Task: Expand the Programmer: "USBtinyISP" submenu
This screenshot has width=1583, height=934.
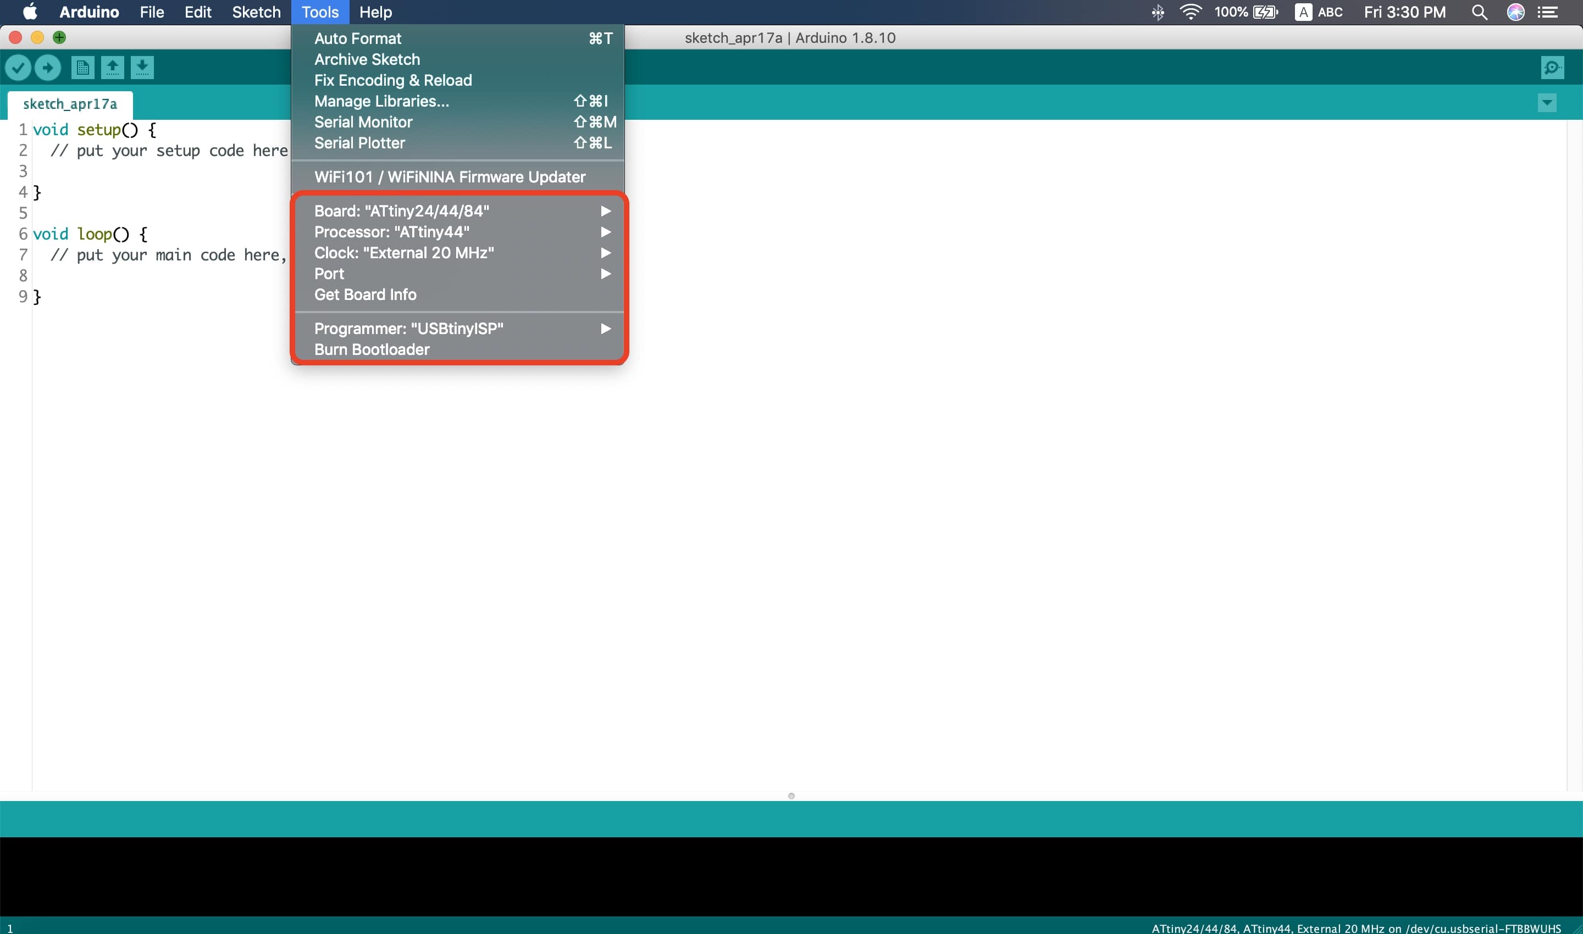Action: (x=458, y=329)
